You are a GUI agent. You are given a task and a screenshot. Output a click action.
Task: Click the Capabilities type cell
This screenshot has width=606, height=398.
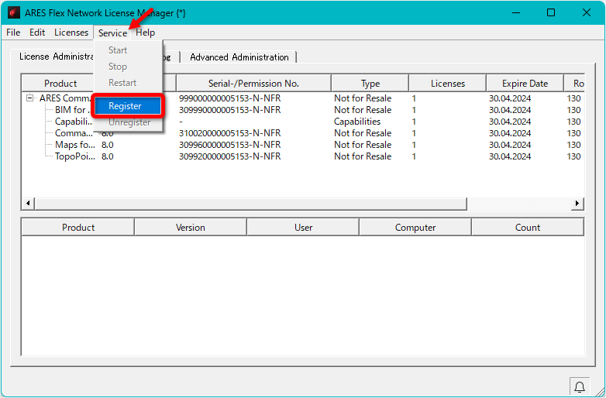click(357, 122)
